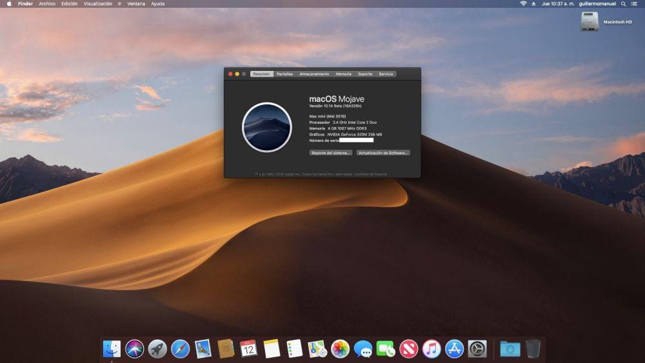Click the Reporte del sistema button

331,153
